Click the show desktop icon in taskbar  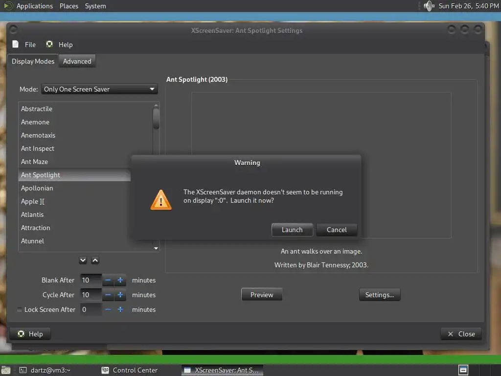click(6, 370)
